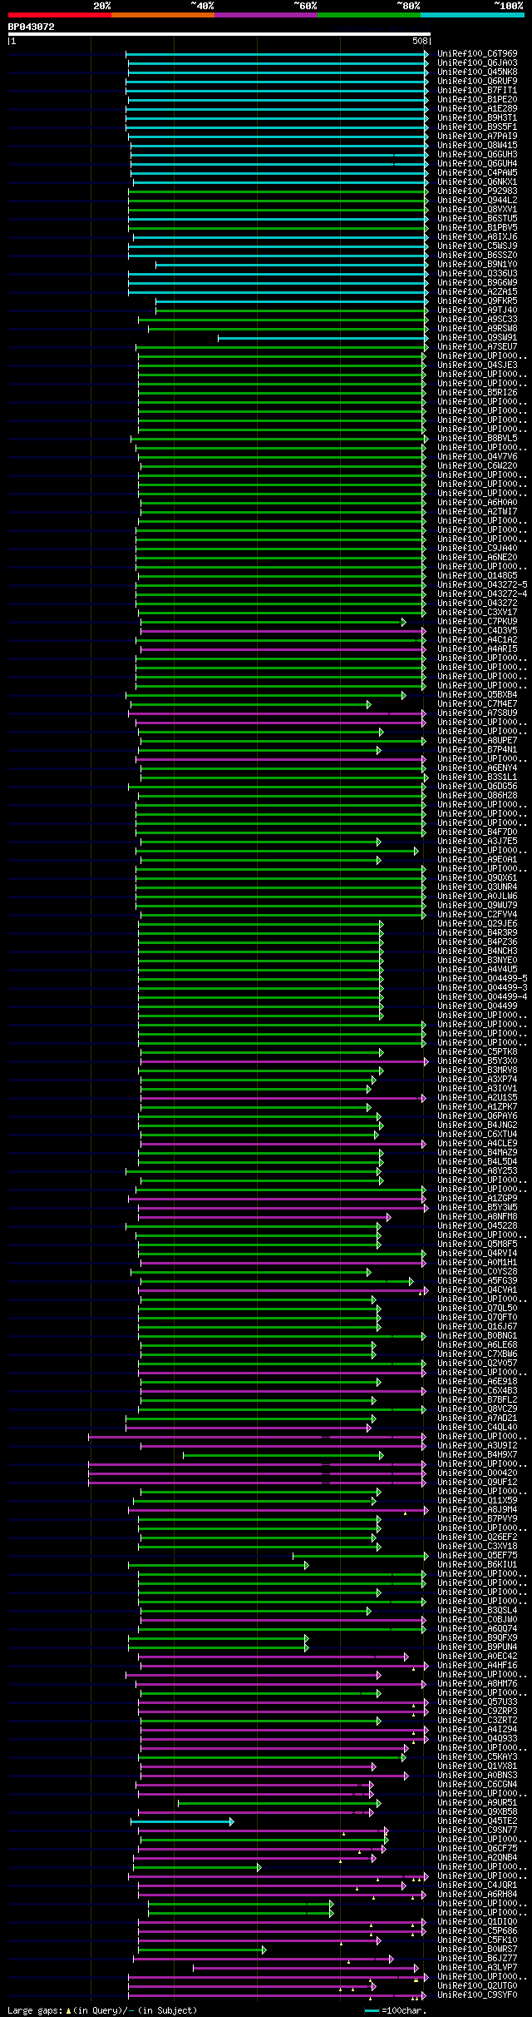This screenshot has width=532, height=2017.
Task: Select hit label UniRef100_Q944L2
Action: [477, 201]
